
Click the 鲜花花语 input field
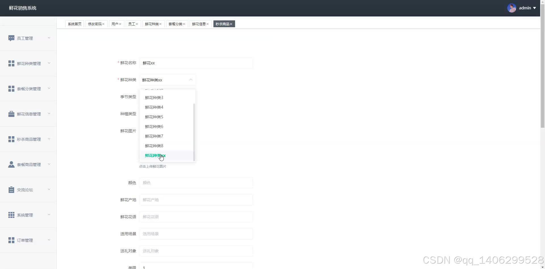point(196,217)
